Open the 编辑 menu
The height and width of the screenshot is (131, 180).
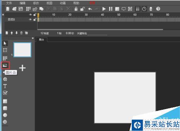(22, 3)
